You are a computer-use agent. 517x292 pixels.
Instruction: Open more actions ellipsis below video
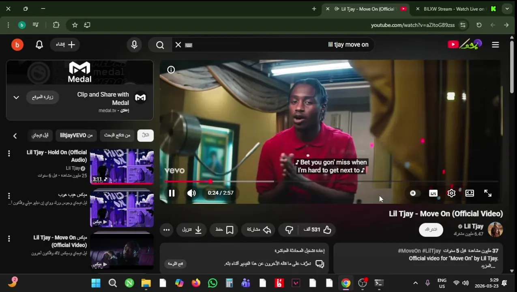pyautogui.click(x=166, y=230)
